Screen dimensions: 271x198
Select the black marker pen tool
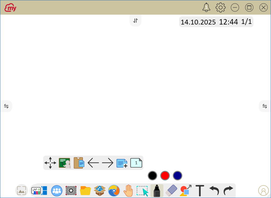point(157,191)
